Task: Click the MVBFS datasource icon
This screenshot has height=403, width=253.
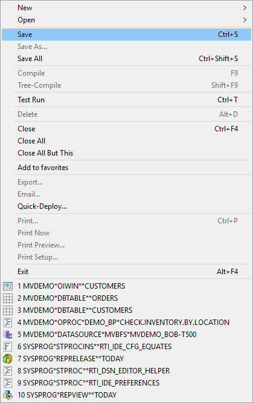Action: tap(8, 335)
